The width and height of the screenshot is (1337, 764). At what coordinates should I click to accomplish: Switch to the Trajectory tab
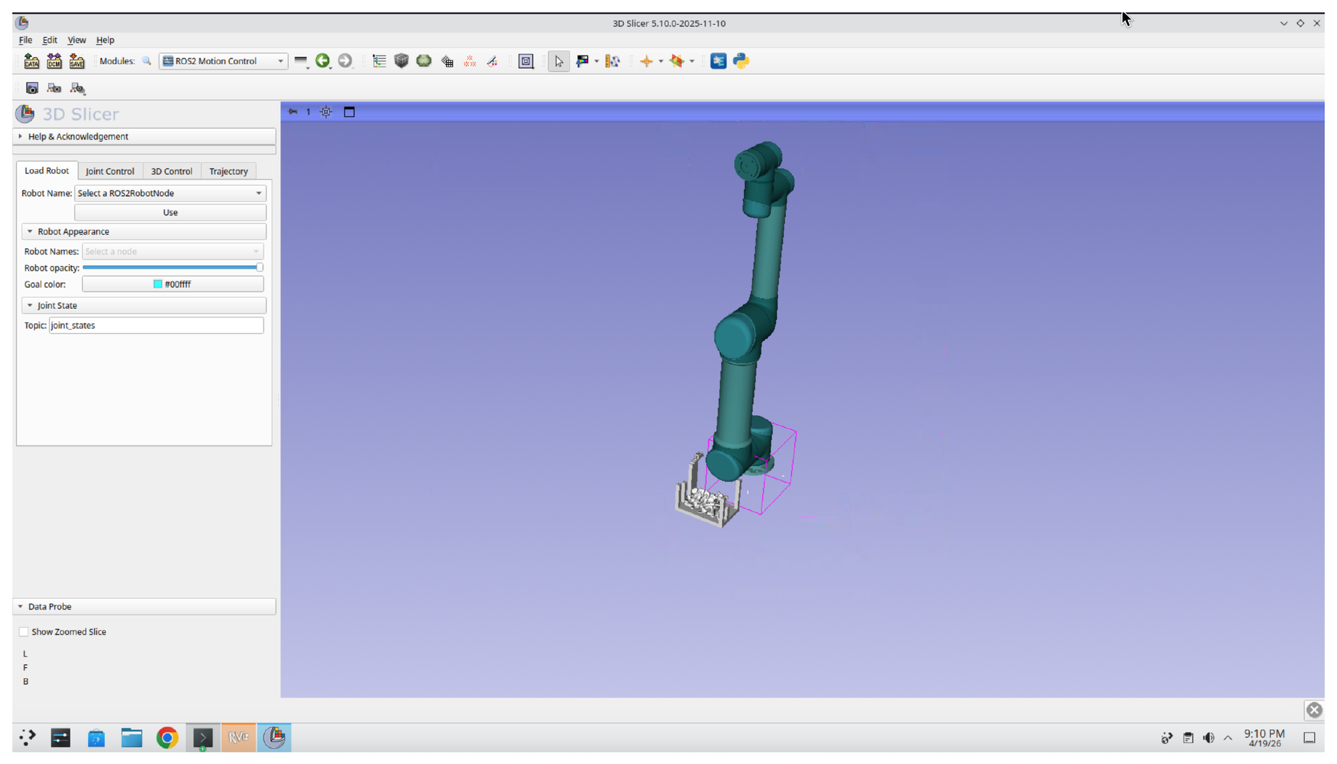[x=228, y=171]
